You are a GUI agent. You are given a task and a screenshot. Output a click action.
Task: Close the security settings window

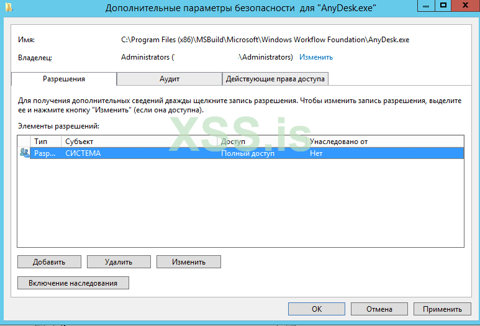pyautogui.click(x=466, y=6)
